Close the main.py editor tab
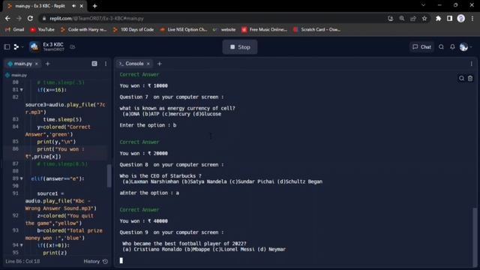 click(37, 64)
